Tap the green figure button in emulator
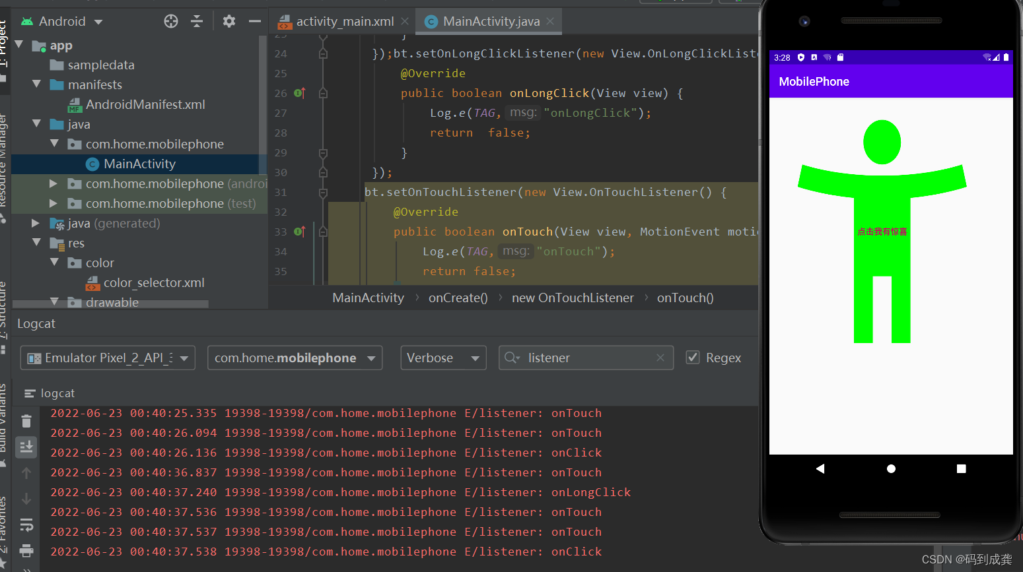Image resolution: width=1023 pixels, height=572 pixels. pyautogui.click(x=882, y=232)
